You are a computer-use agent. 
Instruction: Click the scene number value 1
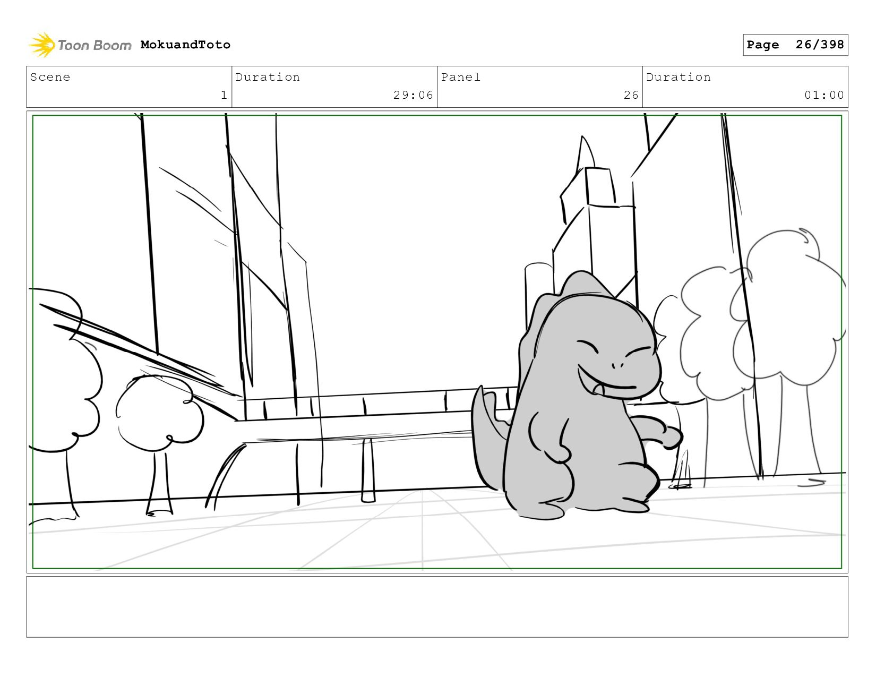coord(224,95)
